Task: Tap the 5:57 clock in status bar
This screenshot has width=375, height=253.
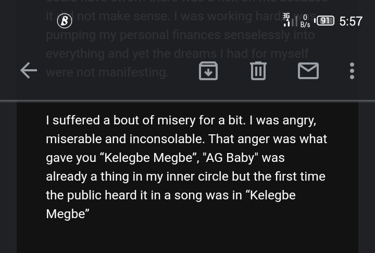Action: click(351, 21)
